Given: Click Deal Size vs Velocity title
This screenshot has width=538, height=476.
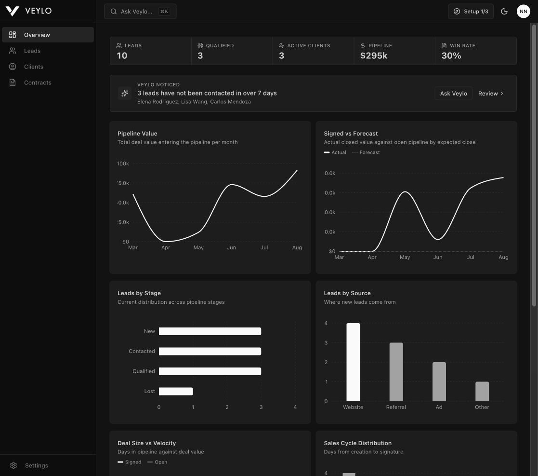Looking at the screenshot, I should tap(146, 443).
